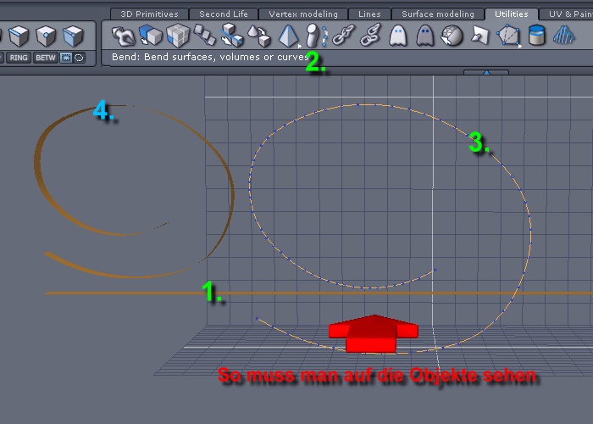The height and width of the screenshot is (424, 593).
Task: Open polygon vertices tool flyout
Action: tap(508, 36)
